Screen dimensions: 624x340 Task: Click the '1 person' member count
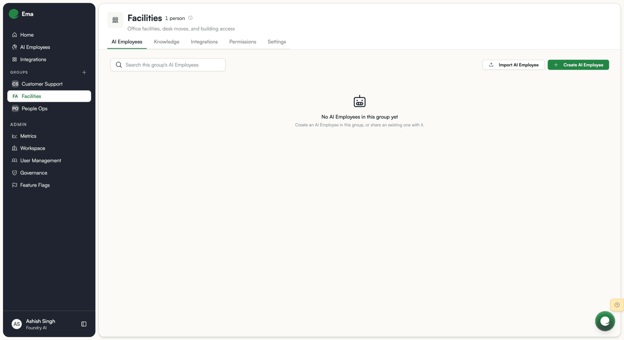pyautogui.click(x=175, y=18)
